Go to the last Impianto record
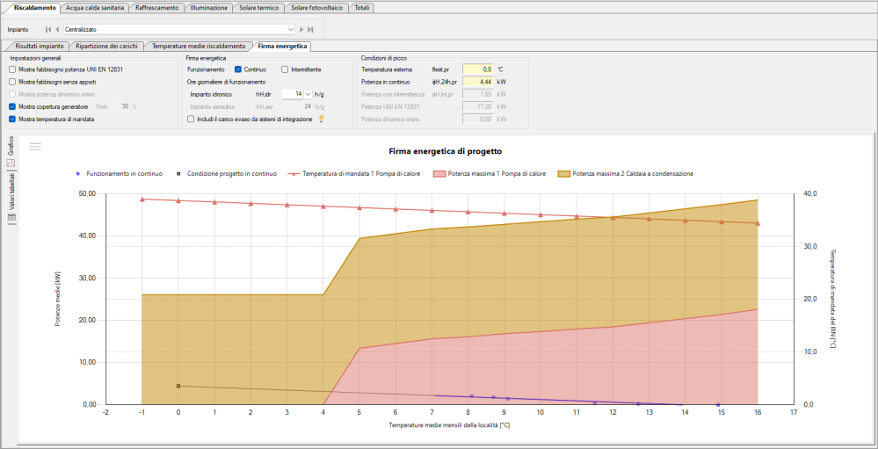 click(x=311, y=28)
